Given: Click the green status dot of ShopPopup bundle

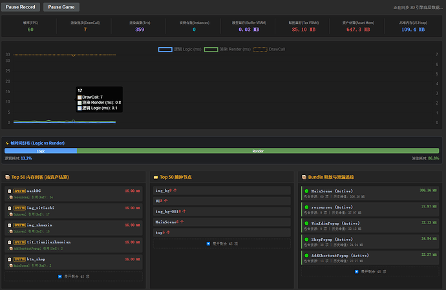Looking at the screenshot, I should [306, 240].
